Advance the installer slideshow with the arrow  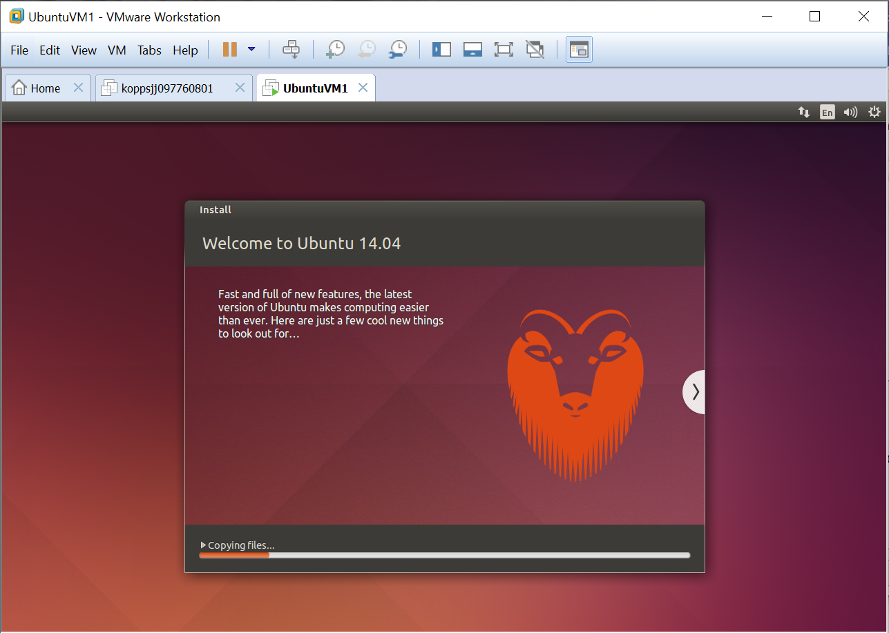(695, 392)
